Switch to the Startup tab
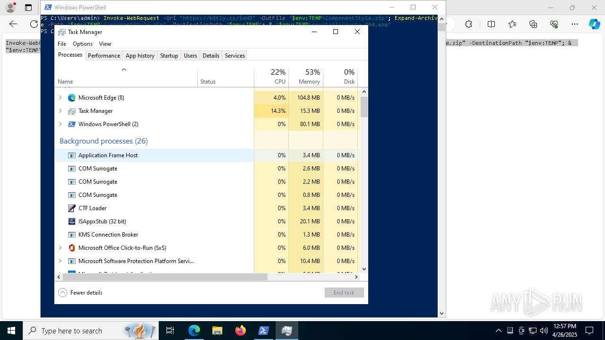This screenshot has height=340, width=605. (x=169, y=56)
